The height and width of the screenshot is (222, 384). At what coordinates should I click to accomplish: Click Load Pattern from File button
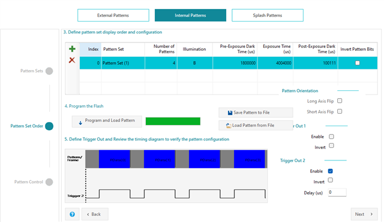tap(256, 125)
